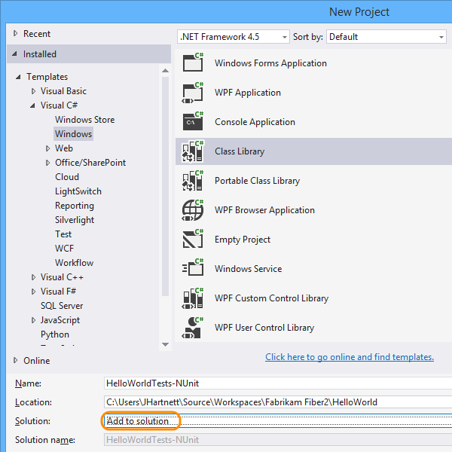The width and height of the screenshot is (452, 452).
Task: Select the Console Application icon
Action: 194,122
